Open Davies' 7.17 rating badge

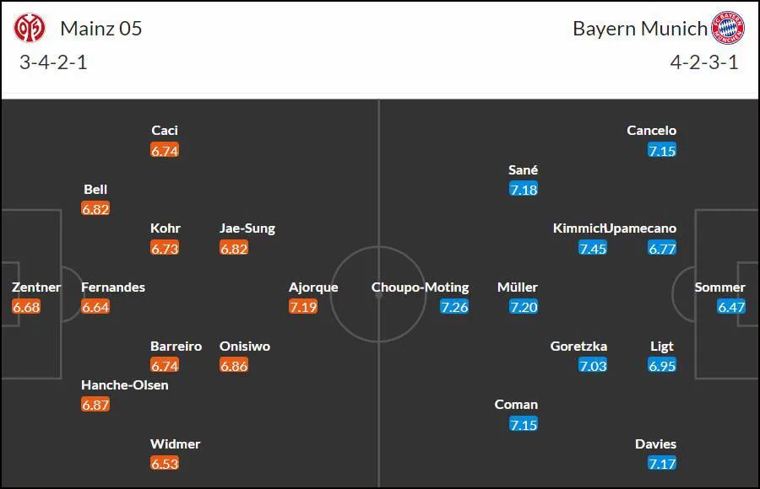[x=662, y=464]
